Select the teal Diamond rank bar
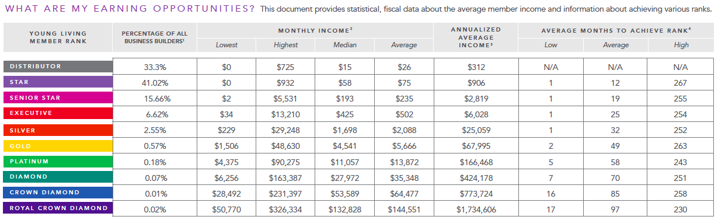Viewport: 718px width, 220px height. [x=57, y=177]
